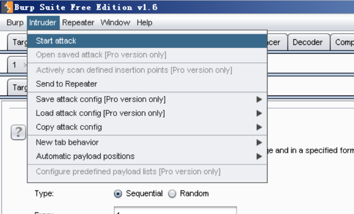Image resolution: width=354 pixels, height=214 pixels.
Task: Open the Help menu
Action: (144, 22)
